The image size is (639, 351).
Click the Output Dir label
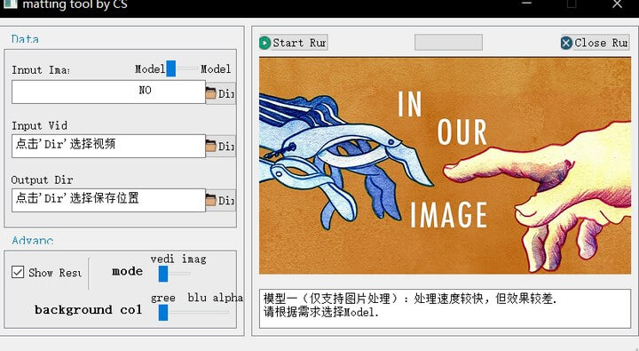coord(42,180)
